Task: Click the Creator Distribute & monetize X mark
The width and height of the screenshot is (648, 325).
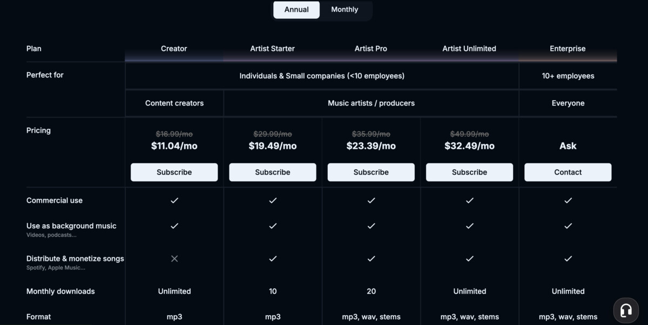Action: tap(174, 259)
